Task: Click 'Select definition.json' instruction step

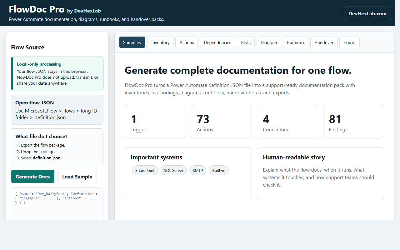Action: pyautogui.click(x=41, y=158)
